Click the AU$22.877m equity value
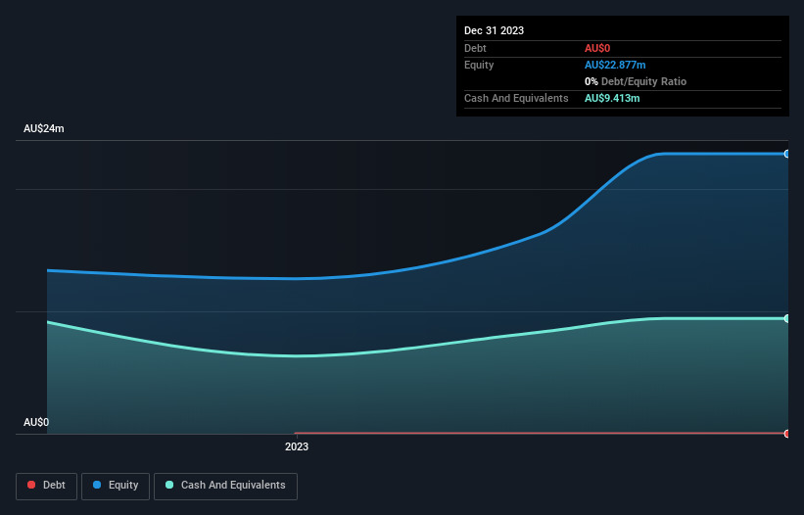The image size is (804, 515). click(x=615, y=65)
